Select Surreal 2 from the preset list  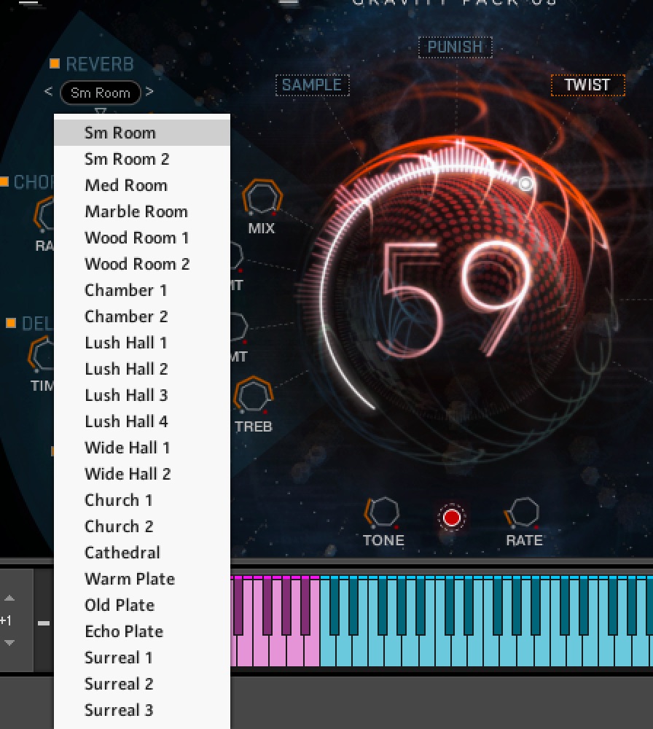pyautogui.click(x=119, y=684)
